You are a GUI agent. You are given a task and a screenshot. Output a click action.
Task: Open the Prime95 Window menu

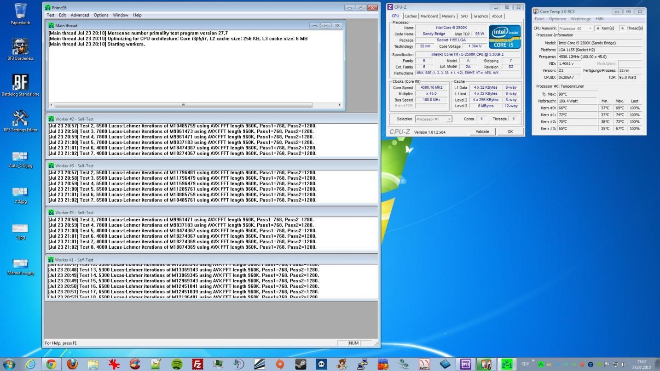click(120, 15)
